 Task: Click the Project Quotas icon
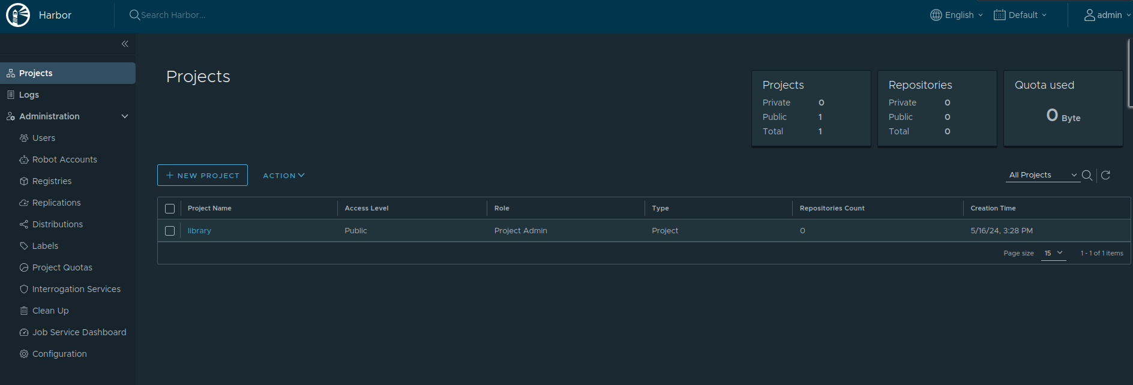24,267
